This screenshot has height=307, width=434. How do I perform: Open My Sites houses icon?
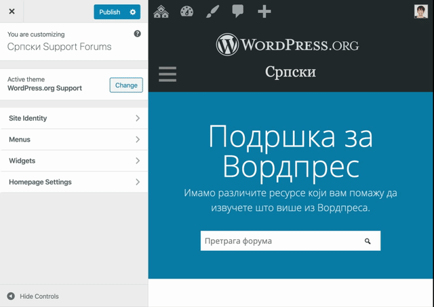161,12
